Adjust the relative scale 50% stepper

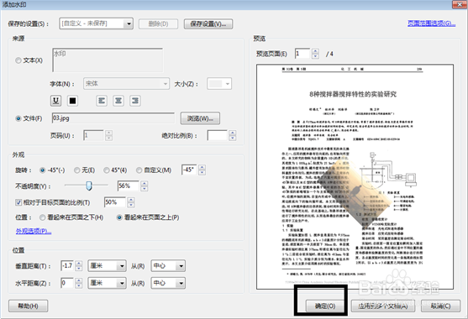[131, 202]
